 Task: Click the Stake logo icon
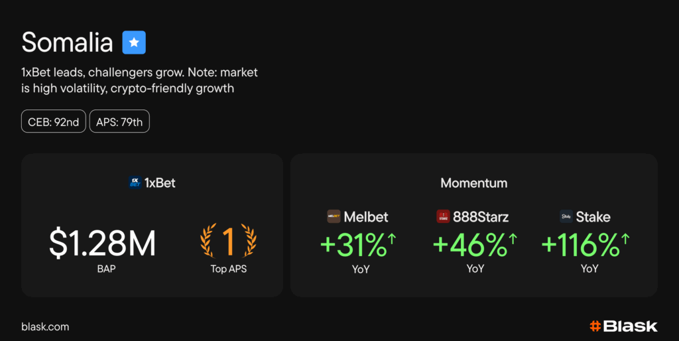[566, 216]
